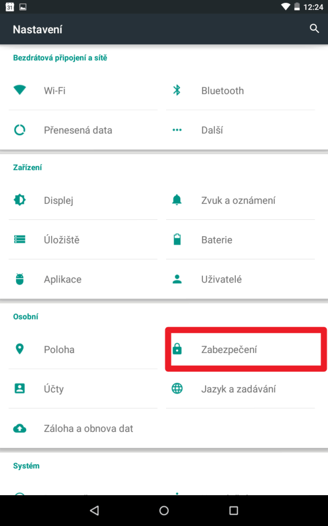The height and width of the screenshot is (526, 328).
Task: Tap the Poloha location pin icon
Action: 20,349
